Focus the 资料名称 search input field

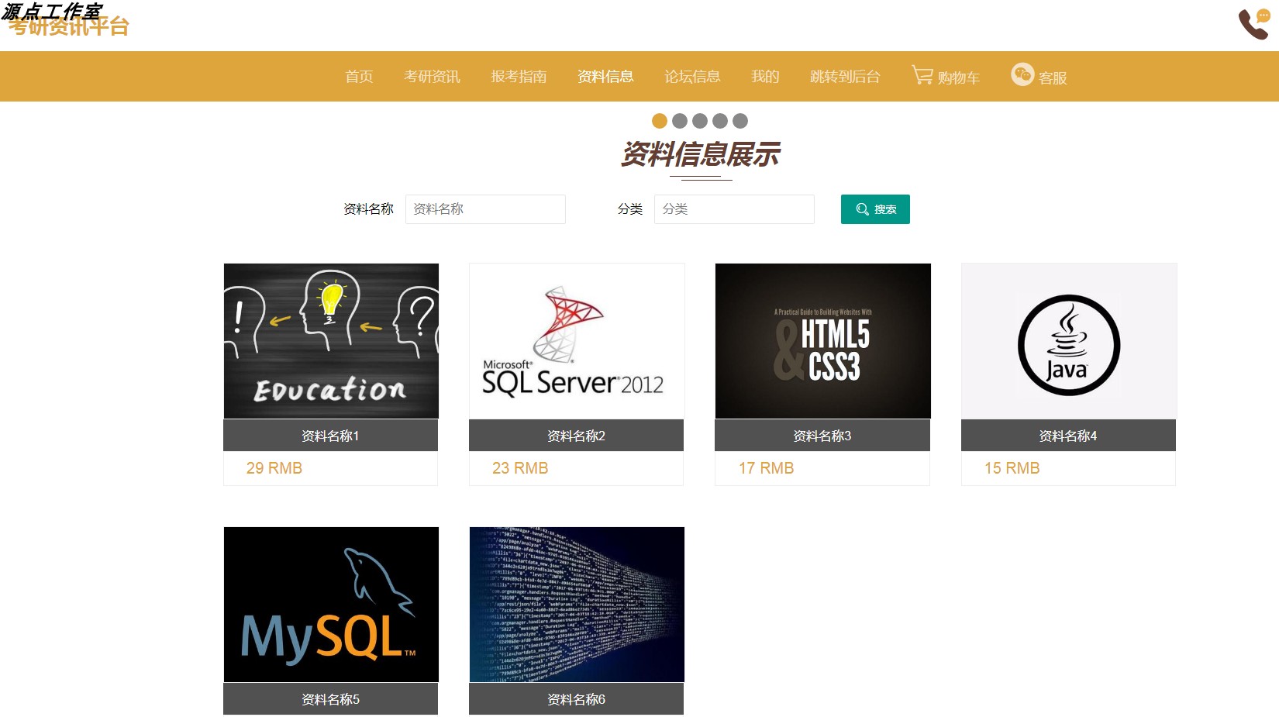(x=485, y=209)
